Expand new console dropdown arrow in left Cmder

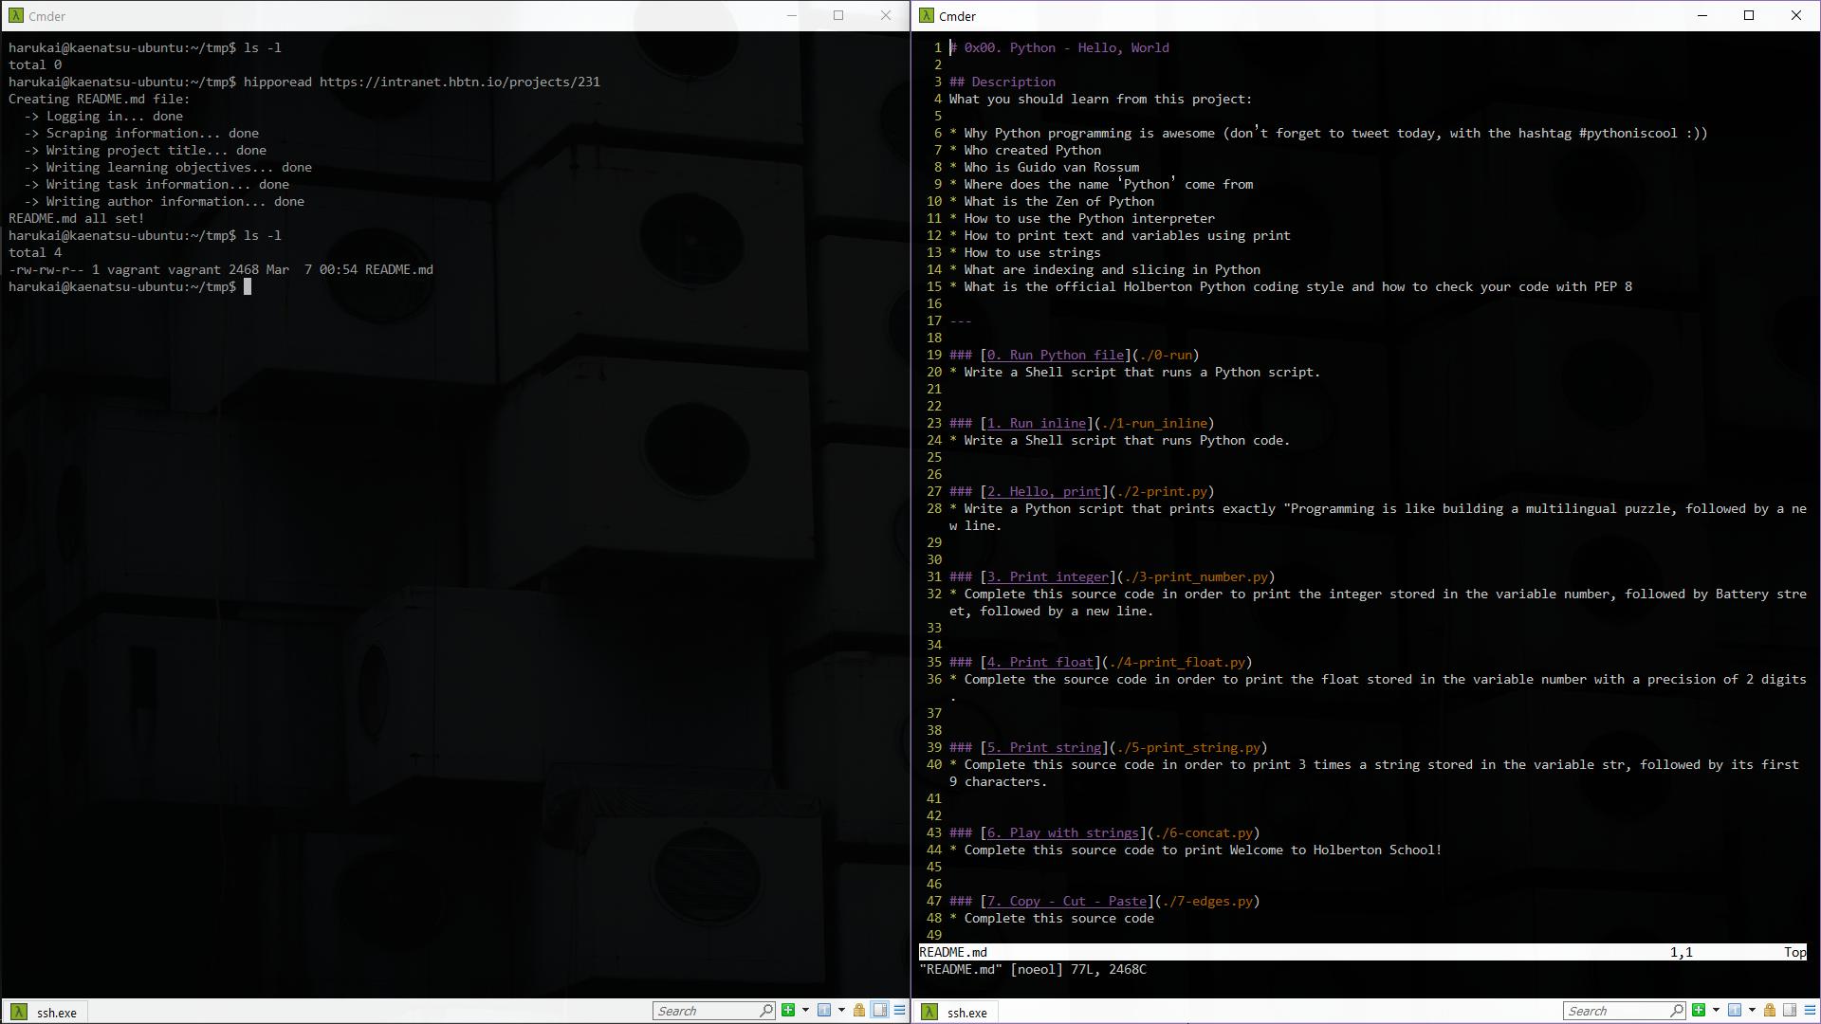pos(805,1010)
